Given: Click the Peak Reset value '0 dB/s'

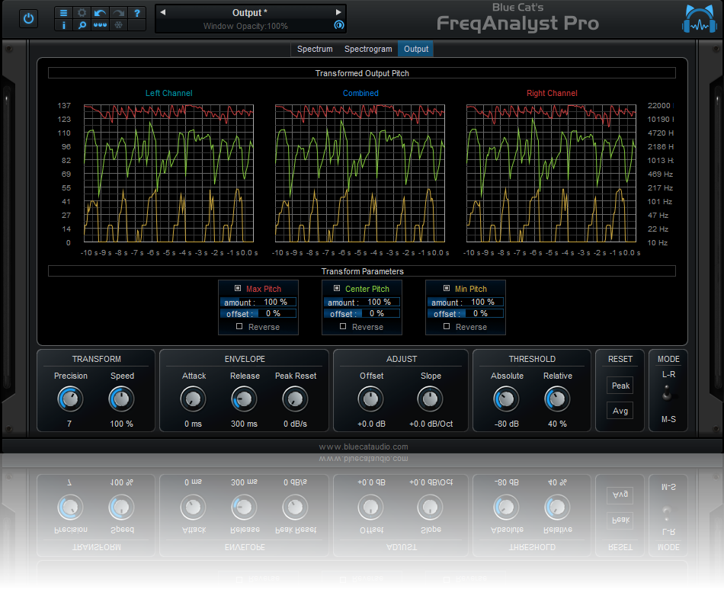Looking at the screenshot, I should coord(295,424).
